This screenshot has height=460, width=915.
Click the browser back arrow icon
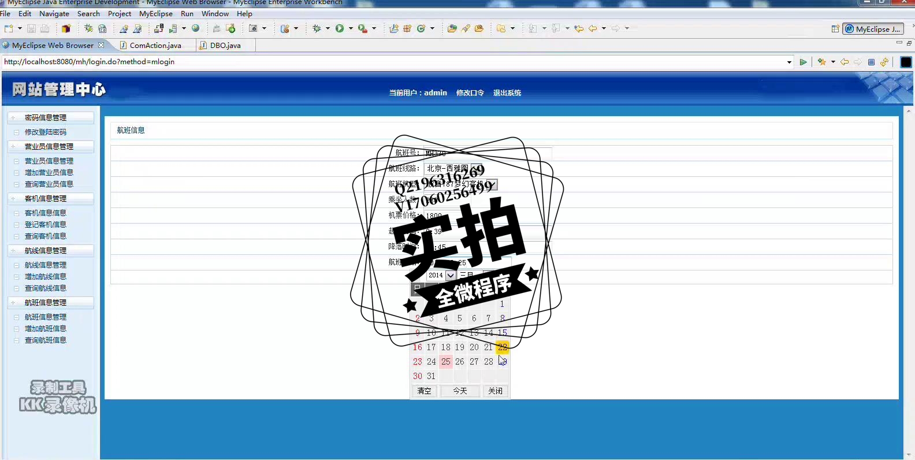(845, 62)
